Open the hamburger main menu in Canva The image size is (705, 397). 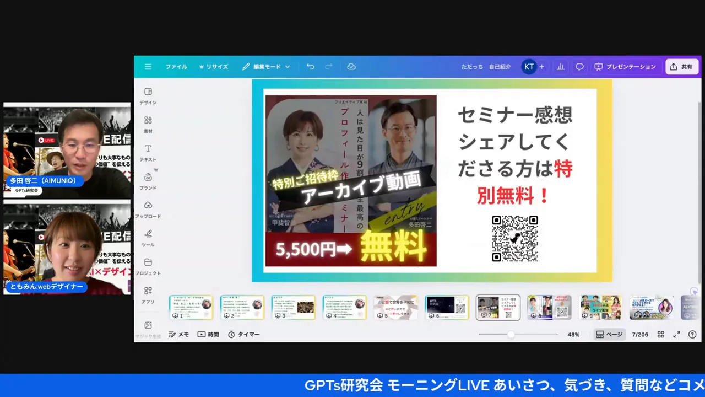coord(148,67)
